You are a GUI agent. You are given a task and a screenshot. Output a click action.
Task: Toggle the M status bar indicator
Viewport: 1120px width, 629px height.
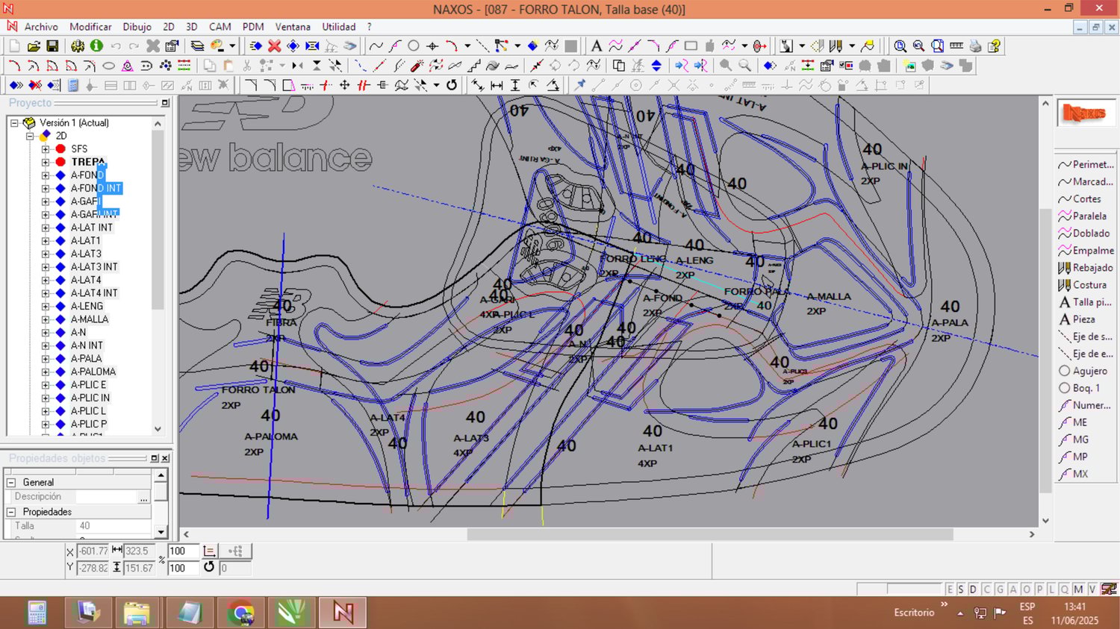pyautogui.click(x=1078, y=589)
